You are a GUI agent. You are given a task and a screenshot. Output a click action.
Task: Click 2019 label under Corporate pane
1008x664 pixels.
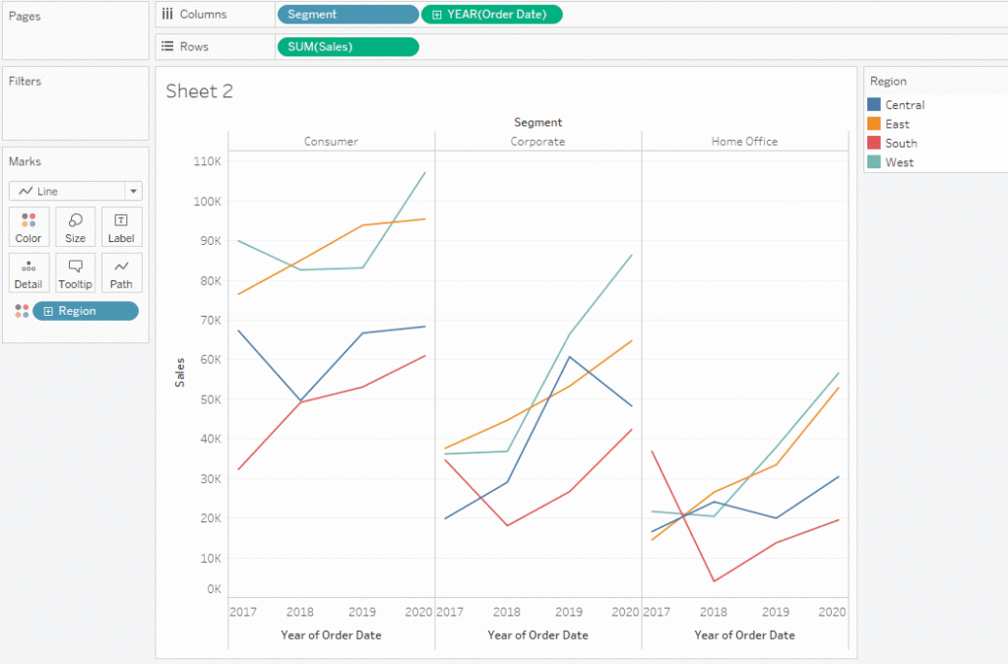click(569, 612)
